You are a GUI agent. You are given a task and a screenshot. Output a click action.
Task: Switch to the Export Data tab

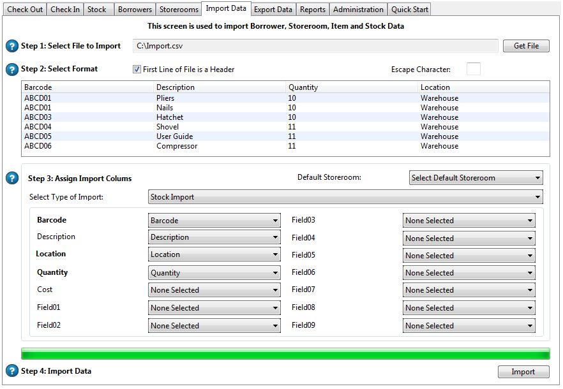(x=273, y=10)
